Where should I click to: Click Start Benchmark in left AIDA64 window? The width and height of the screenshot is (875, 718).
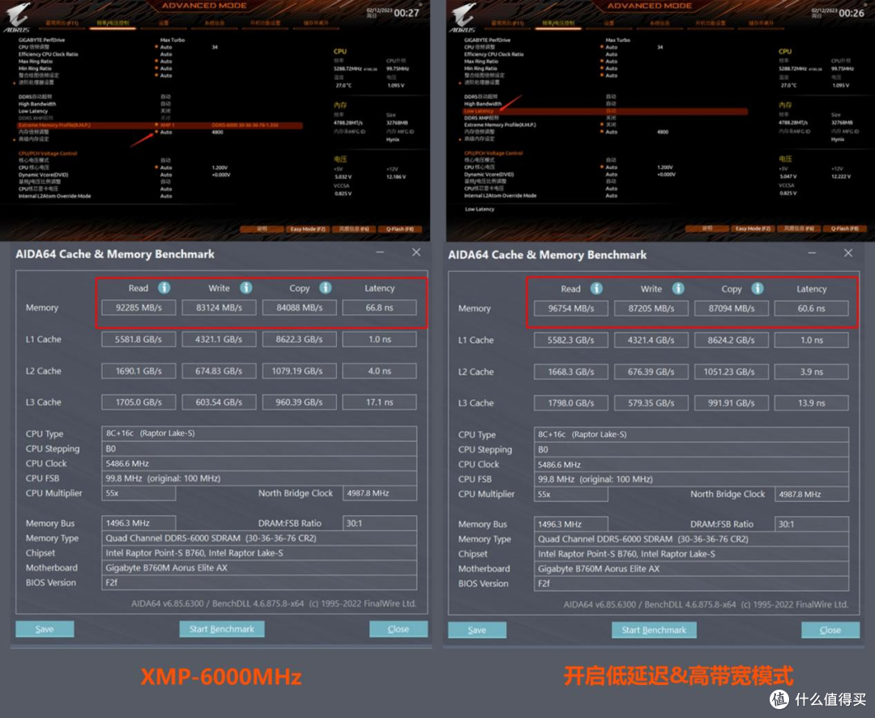221,629
